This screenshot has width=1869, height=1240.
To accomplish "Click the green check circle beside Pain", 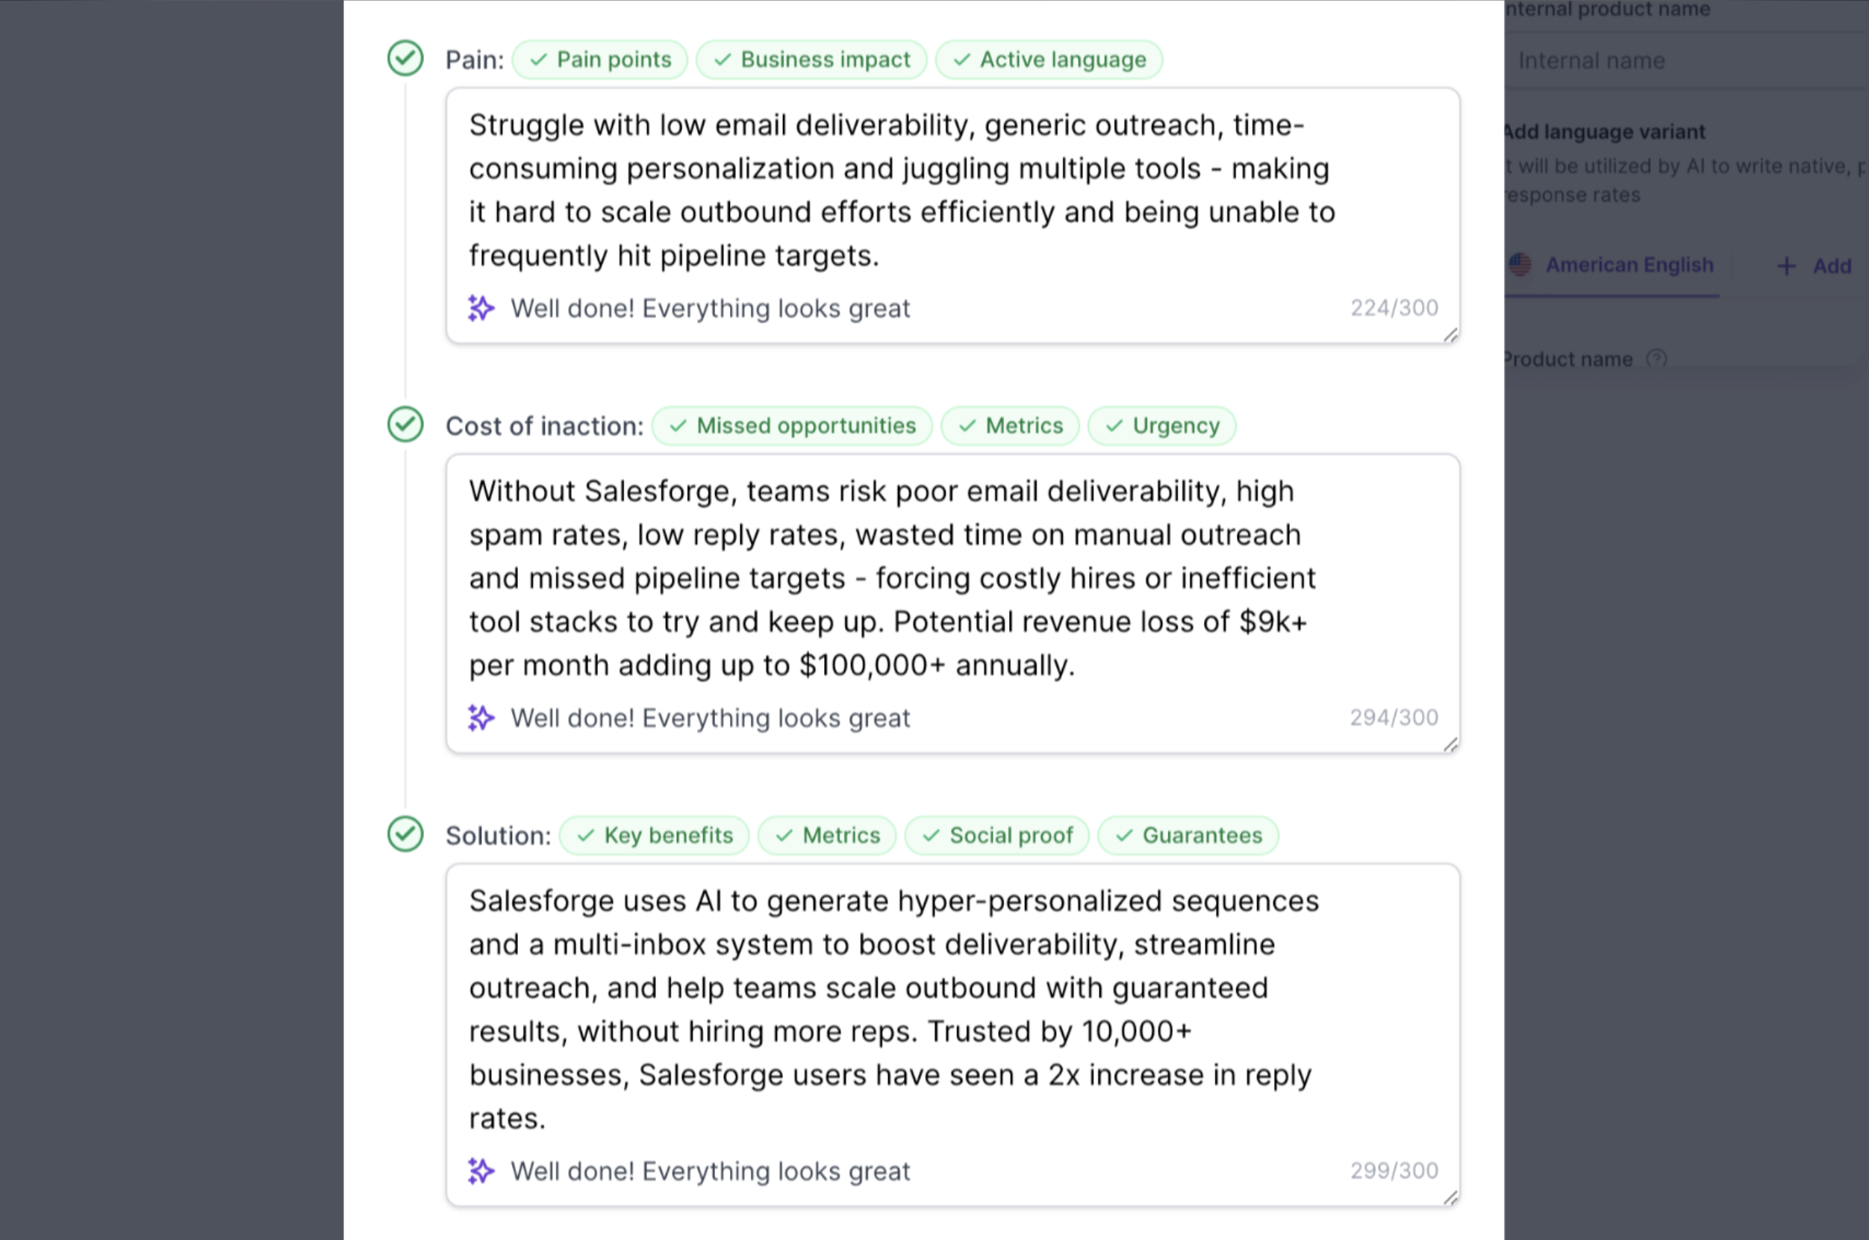I will coord(405,58).
